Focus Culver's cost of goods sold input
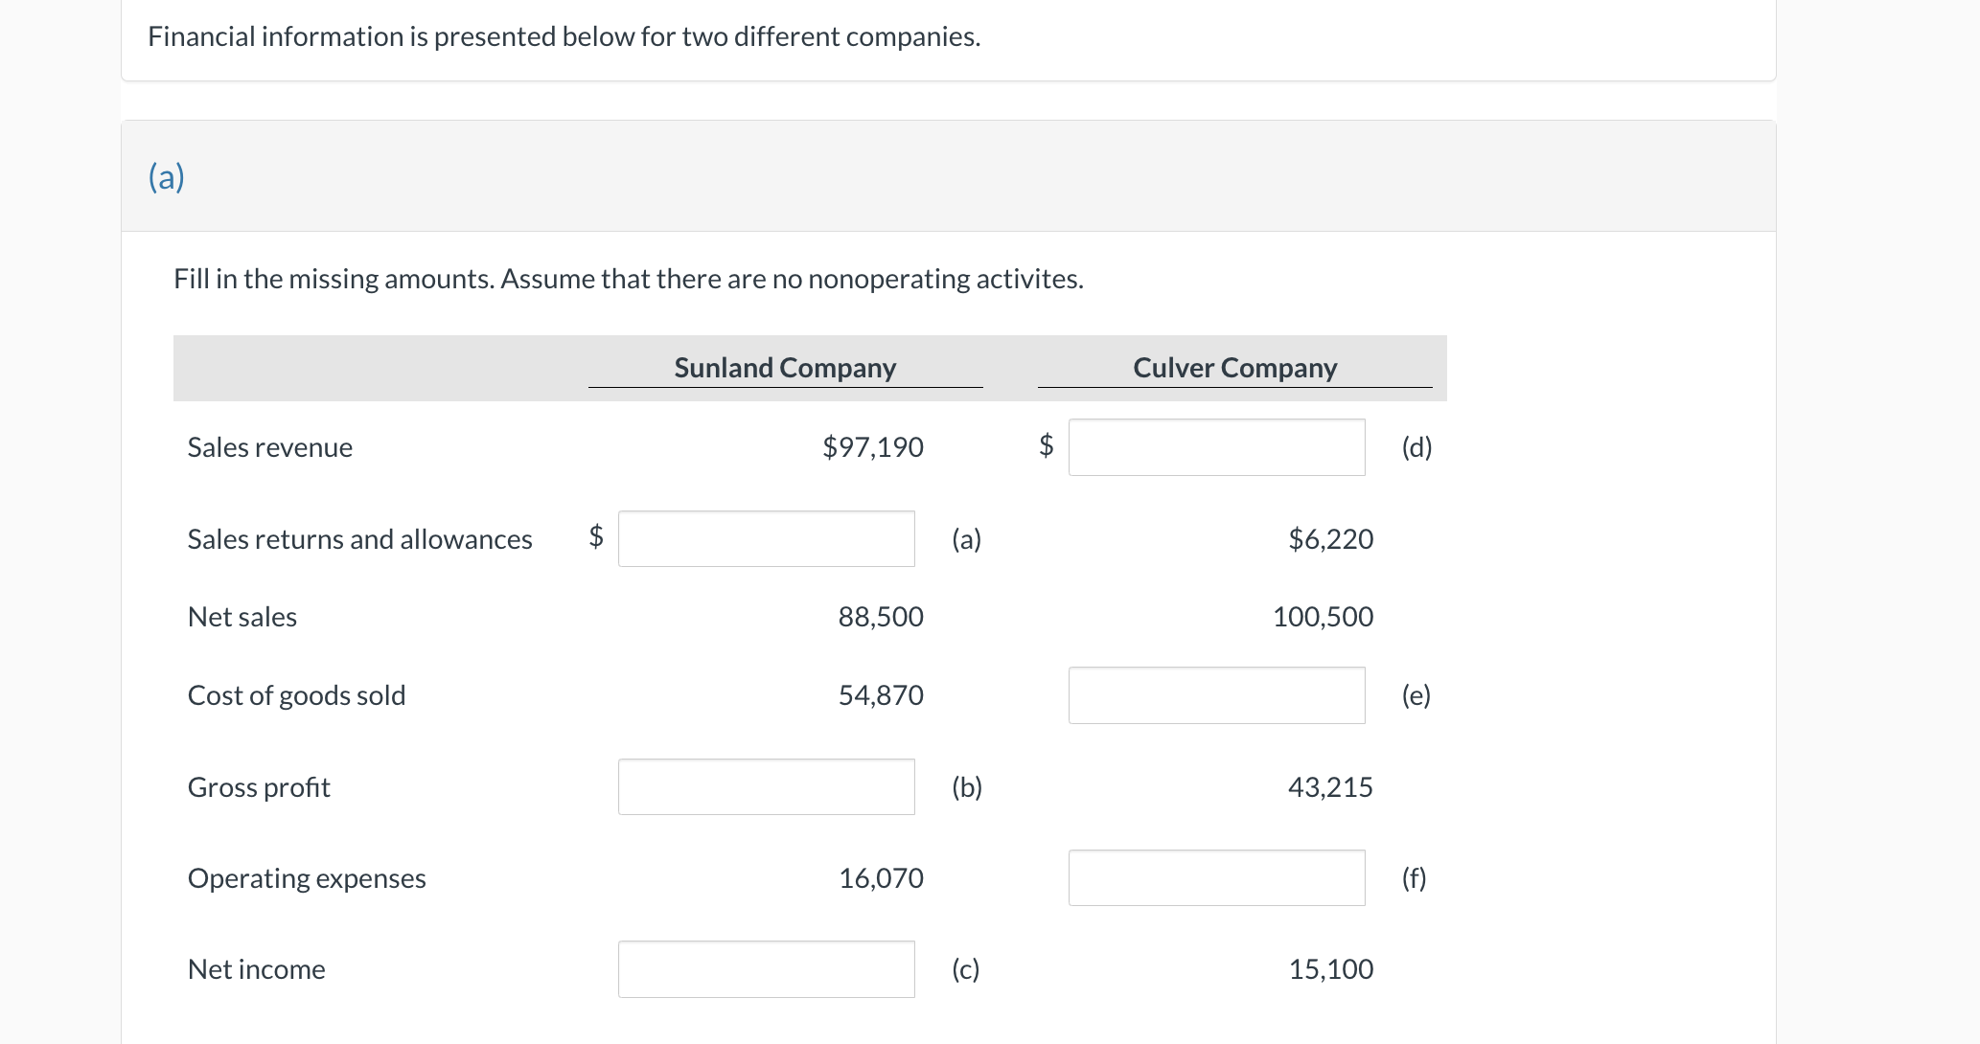This screenshot has height=1044, width=1980. tap(1216, 695)
